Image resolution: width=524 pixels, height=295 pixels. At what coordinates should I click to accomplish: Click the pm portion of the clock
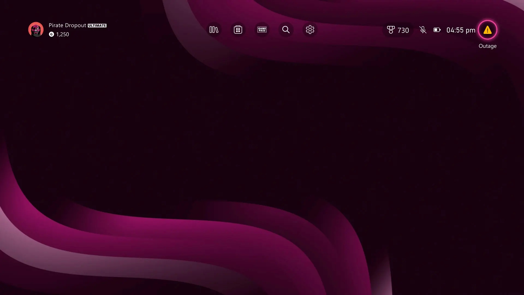pyautogui.click(x=471, y=31)
